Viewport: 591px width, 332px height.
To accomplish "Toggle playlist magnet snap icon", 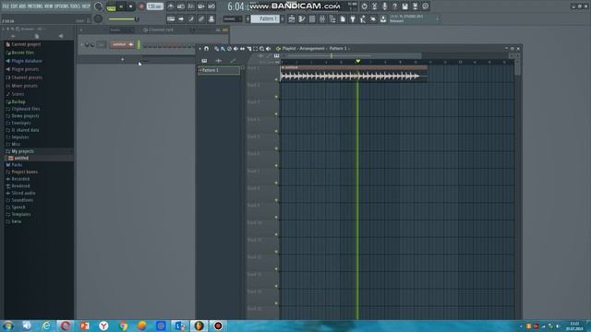I will tap(207, 49).
